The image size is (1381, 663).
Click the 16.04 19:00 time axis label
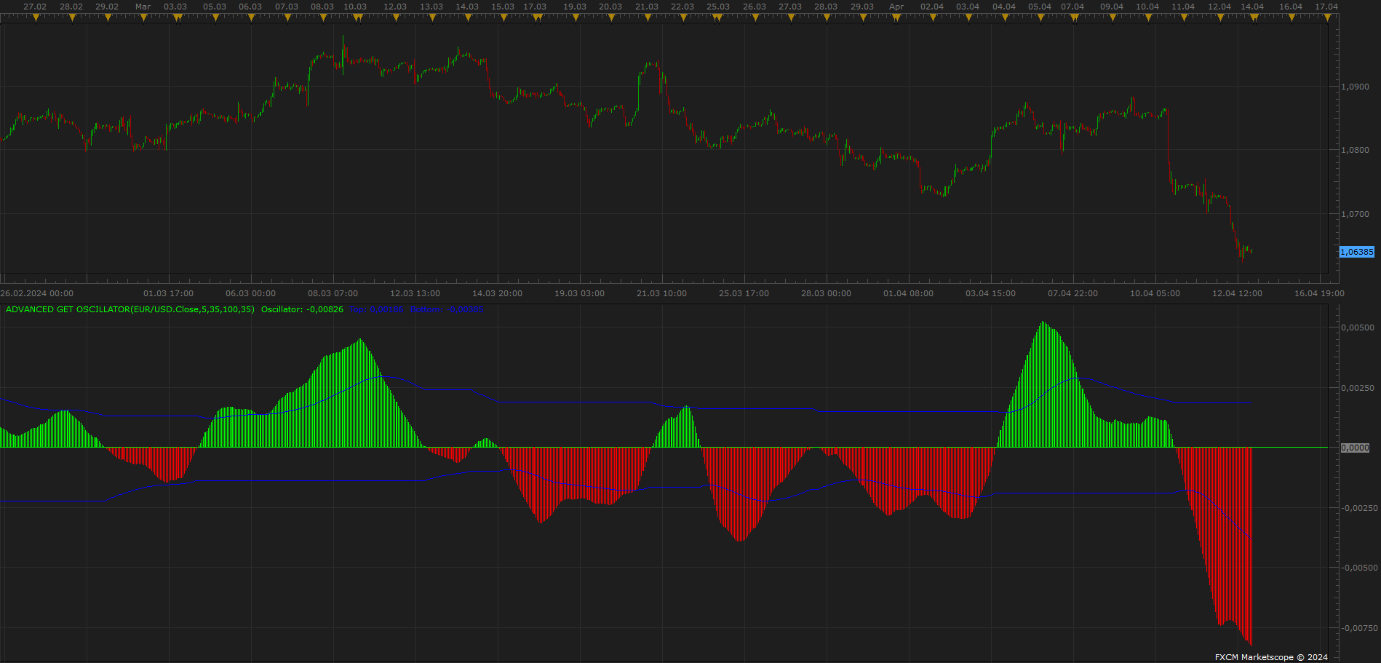pyautogui.click(x=1319, y=293)
